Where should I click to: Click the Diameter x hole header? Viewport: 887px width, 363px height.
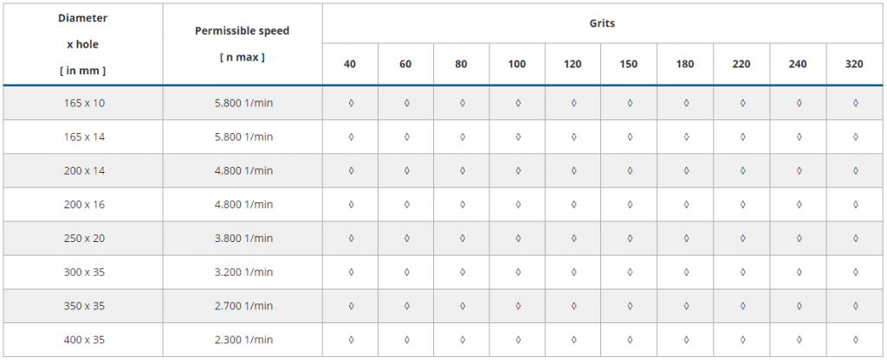83,43
